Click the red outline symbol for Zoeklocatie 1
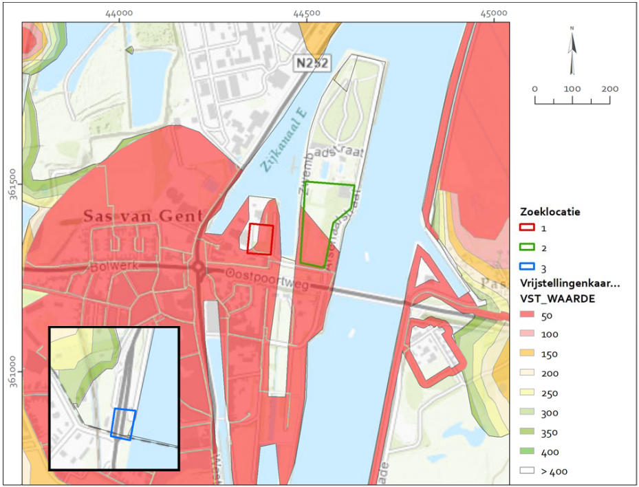The height and width of the screenshot is (487, 639). (x=527, y=228)
